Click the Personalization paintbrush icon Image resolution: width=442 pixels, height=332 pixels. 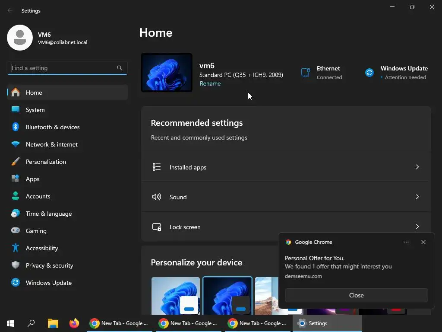(16, 162)
